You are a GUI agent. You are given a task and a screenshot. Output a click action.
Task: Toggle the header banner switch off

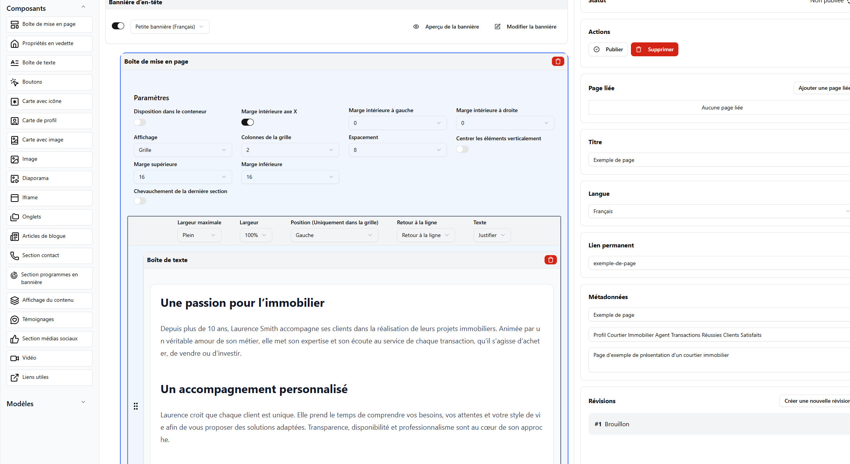tap(118, 26)
